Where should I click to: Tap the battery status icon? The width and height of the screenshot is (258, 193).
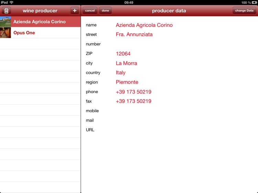254,3
